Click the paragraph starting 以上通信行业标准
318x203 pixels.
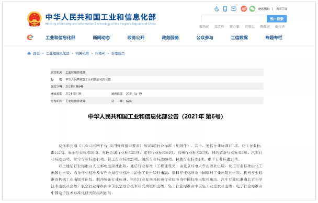[156, 180]
